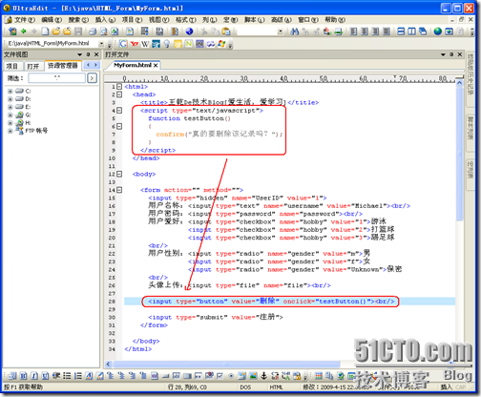The height and width of the screenshot is (397, 481).
Task: Close the MyForm.html tab
Action: [156, 65]
